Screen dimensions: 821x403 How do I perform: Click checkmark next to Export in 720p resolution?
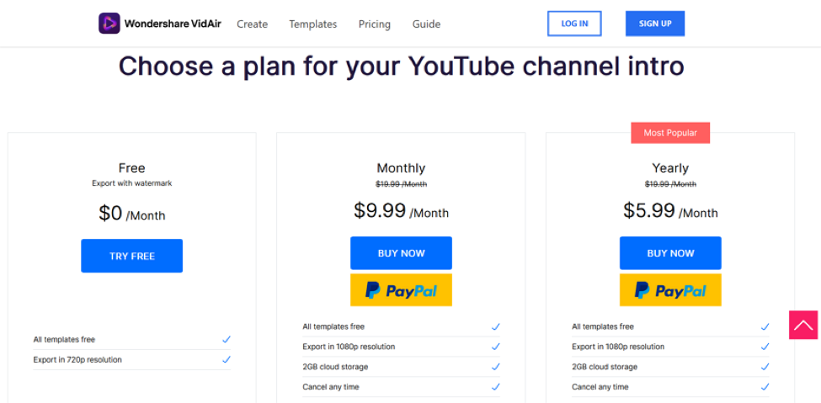[x=226, y=360]
